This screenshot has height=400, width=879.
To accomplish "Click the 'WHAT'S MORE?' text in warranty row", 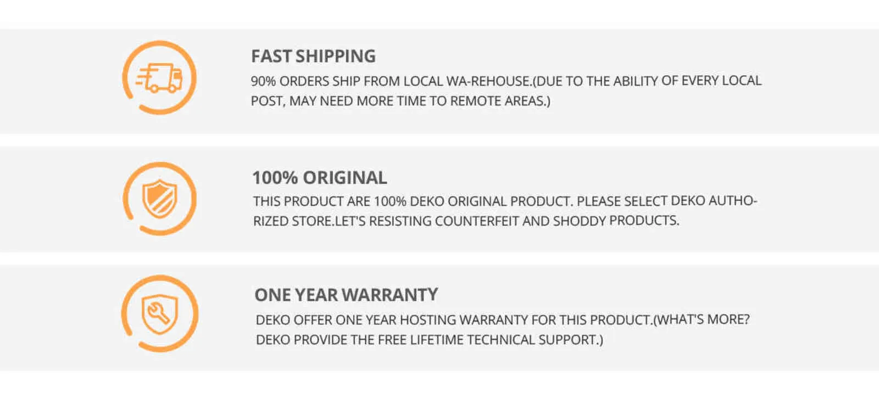I will (x=704, y=319).
